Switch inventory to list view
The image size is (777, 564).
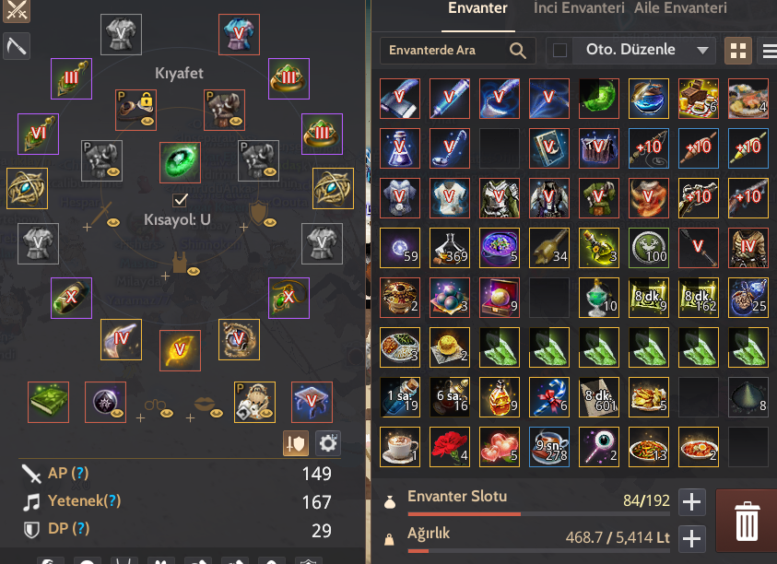(x=768, y=51)
